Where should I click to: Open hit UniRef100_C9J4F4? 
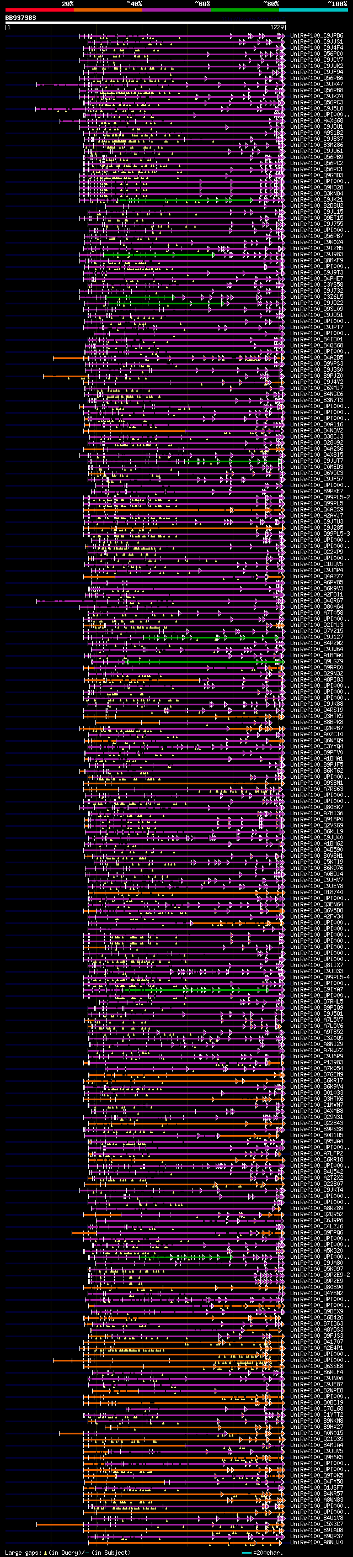pyautogui.click(x=316, y=47)
